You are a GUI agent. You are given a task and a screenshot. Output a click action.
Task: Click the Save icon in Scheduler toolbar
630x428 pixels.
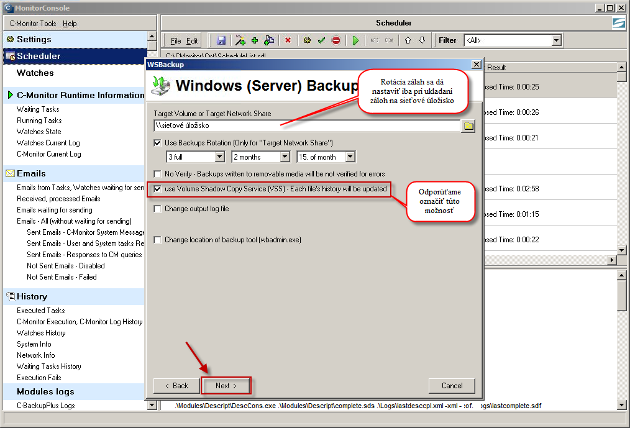[x=221, y=40]
